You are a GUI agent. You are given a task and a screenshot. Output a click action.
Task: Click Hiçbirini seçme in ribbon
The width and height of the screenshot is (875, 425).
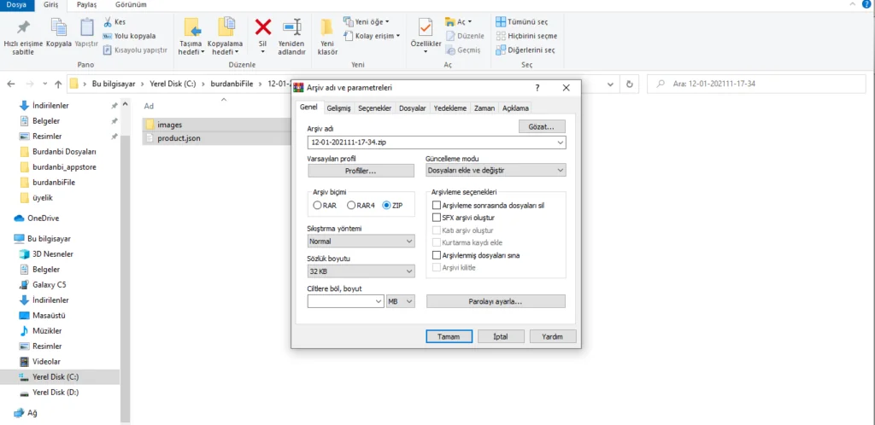(526, 36)
